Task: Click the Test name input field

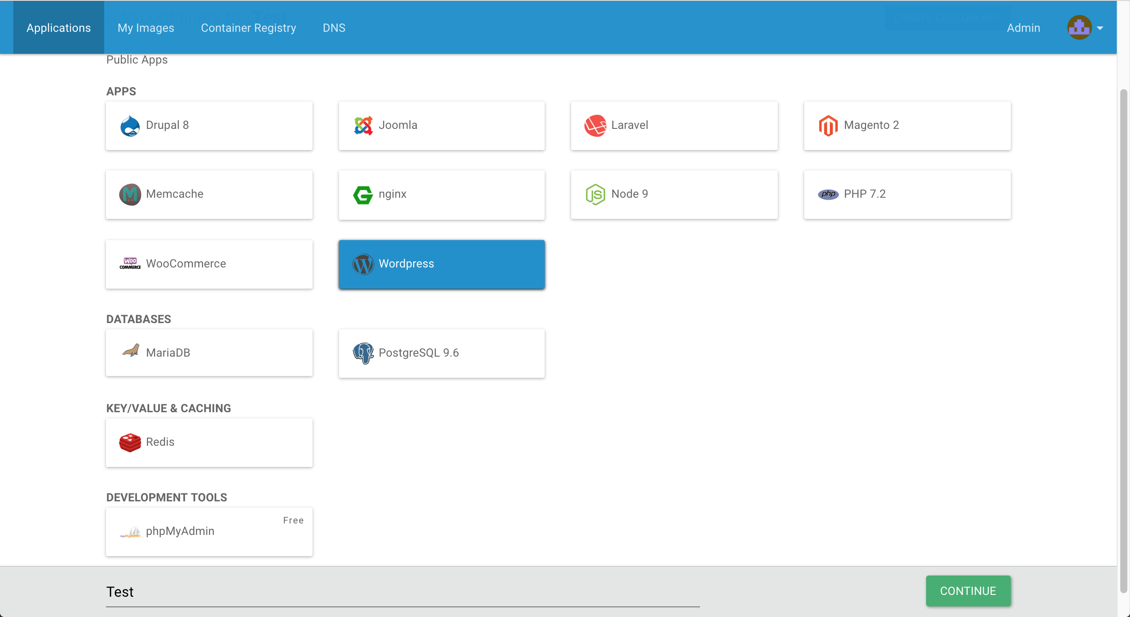Action: (403, 592)
